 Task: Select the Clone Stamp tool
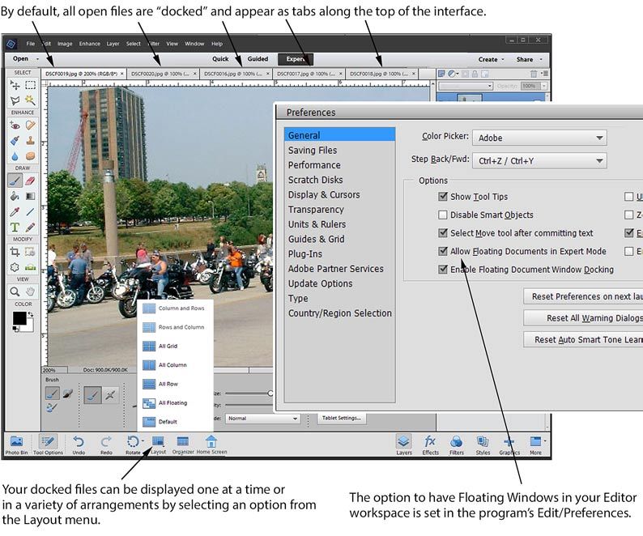(30, 141)
